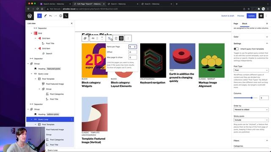
Task: Move block up or down with arrows
Action: [x=102, y=38]
